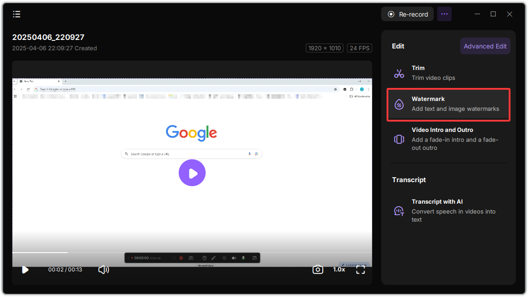Open the recording list menu icon
The width and height of the screenshot is (528, 297).
coord(17,14)
